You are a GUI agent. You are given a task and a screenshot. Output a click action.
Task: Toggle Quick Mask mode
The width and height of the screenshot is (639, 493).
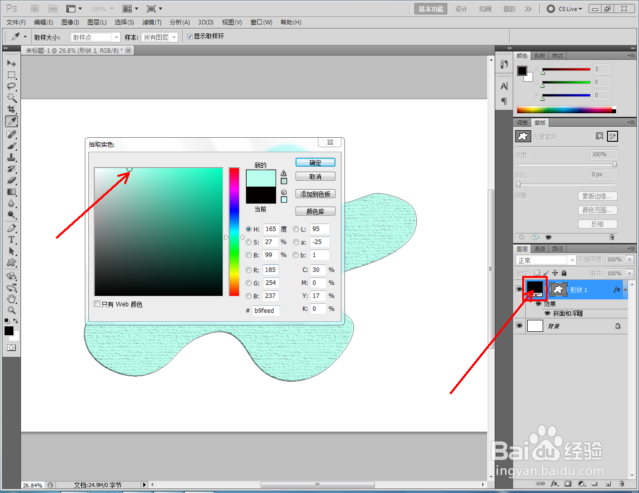(x=11, y=348)
